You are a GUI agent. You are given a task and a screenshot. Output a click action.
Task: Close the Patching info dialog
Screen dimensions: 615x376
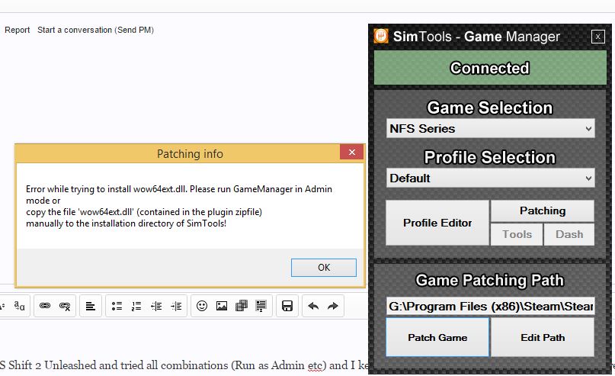pos(352,153)
